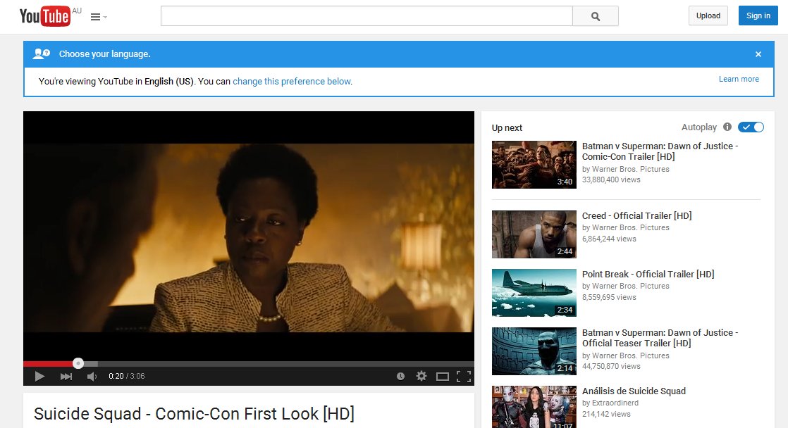788x428 pixels.
Task: Play the Suicide Squad video
Action: click(x=39, y=377)
